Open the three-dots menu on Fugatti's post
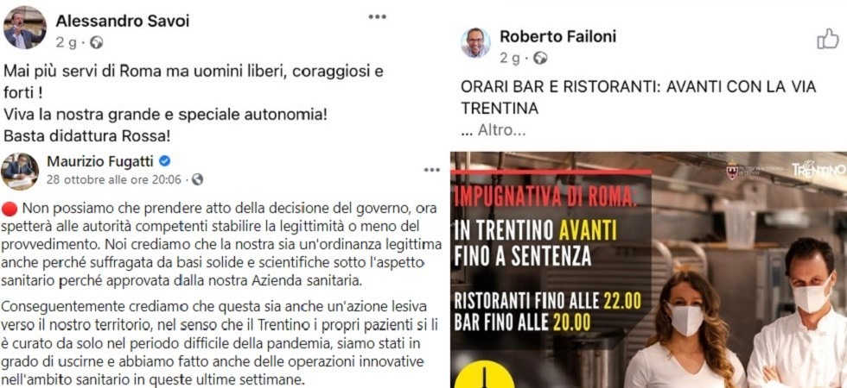Screen dimensions: 847x388 click(431, 170)
